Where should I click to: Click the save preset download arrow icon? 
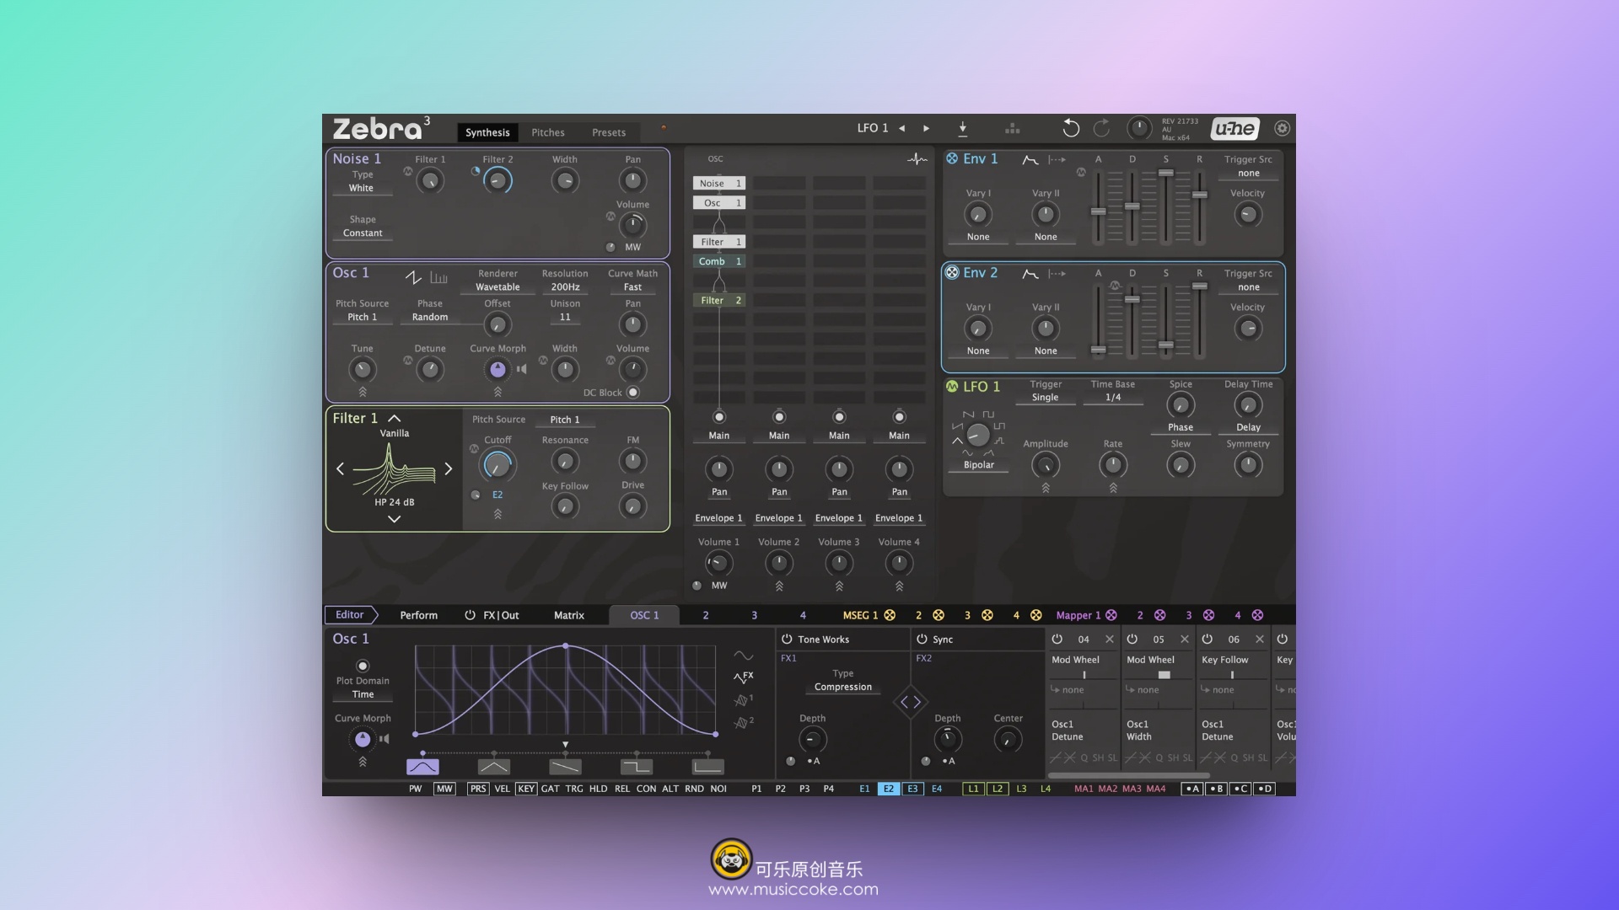pos(962,128)
